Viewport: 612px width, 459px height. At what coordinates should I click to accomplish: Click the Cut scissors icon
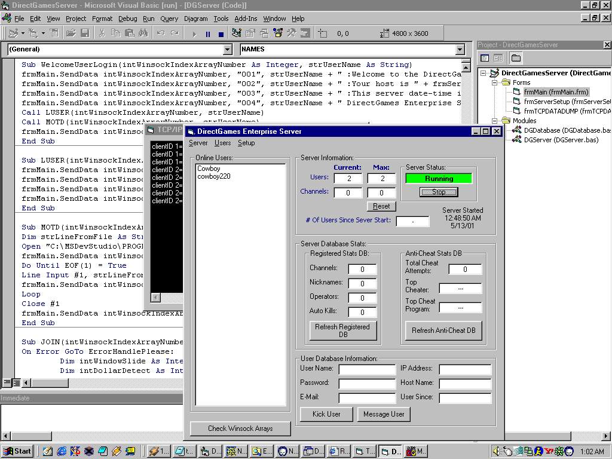102,33
